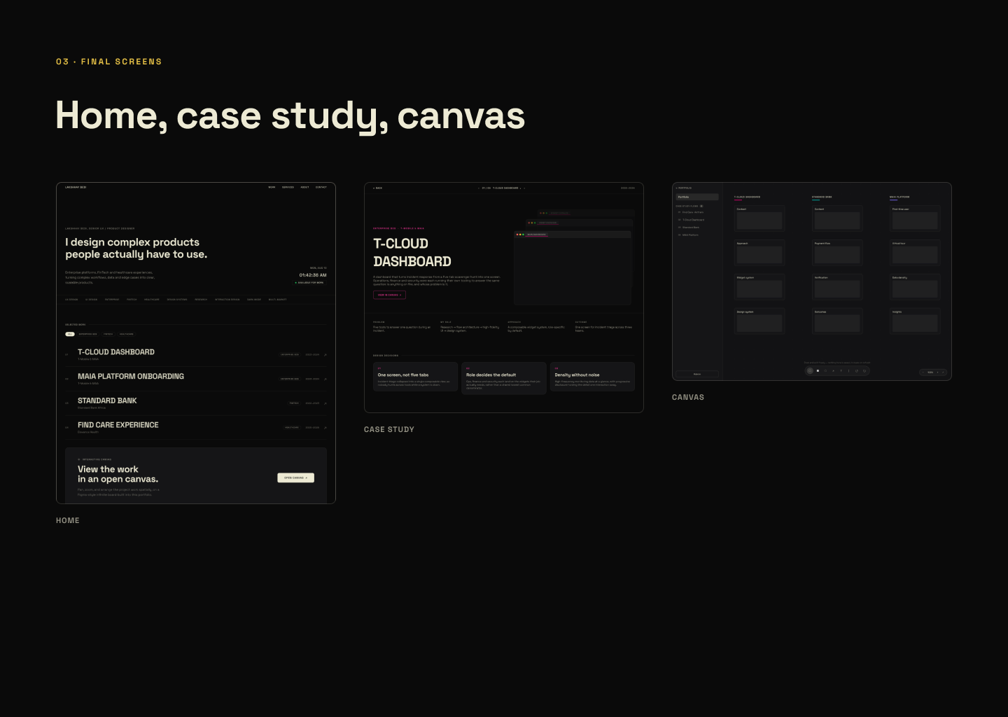
Task: Select the Portfolio page in Canvas sidebar
Action: [697, 197]
